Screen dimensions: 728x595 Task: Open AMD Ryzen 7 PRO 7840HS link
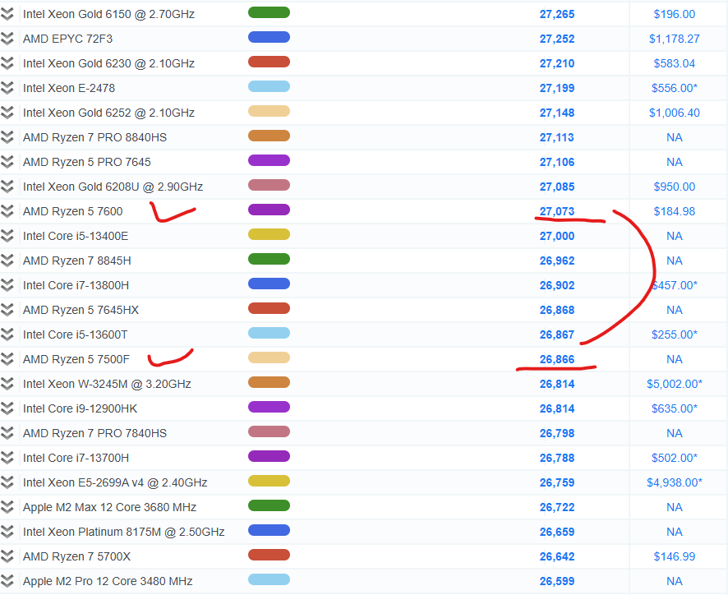tap(94, 433)
